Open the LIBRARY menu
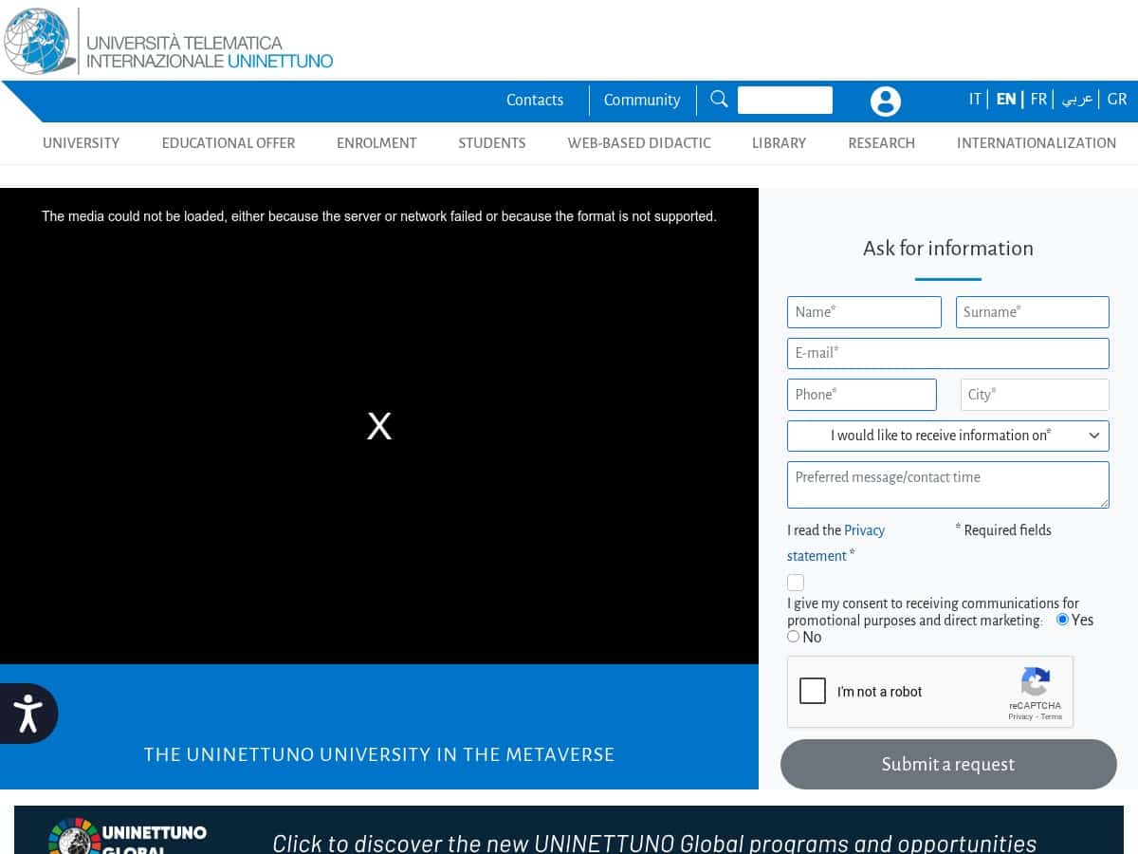 click(x=779, y=143)
